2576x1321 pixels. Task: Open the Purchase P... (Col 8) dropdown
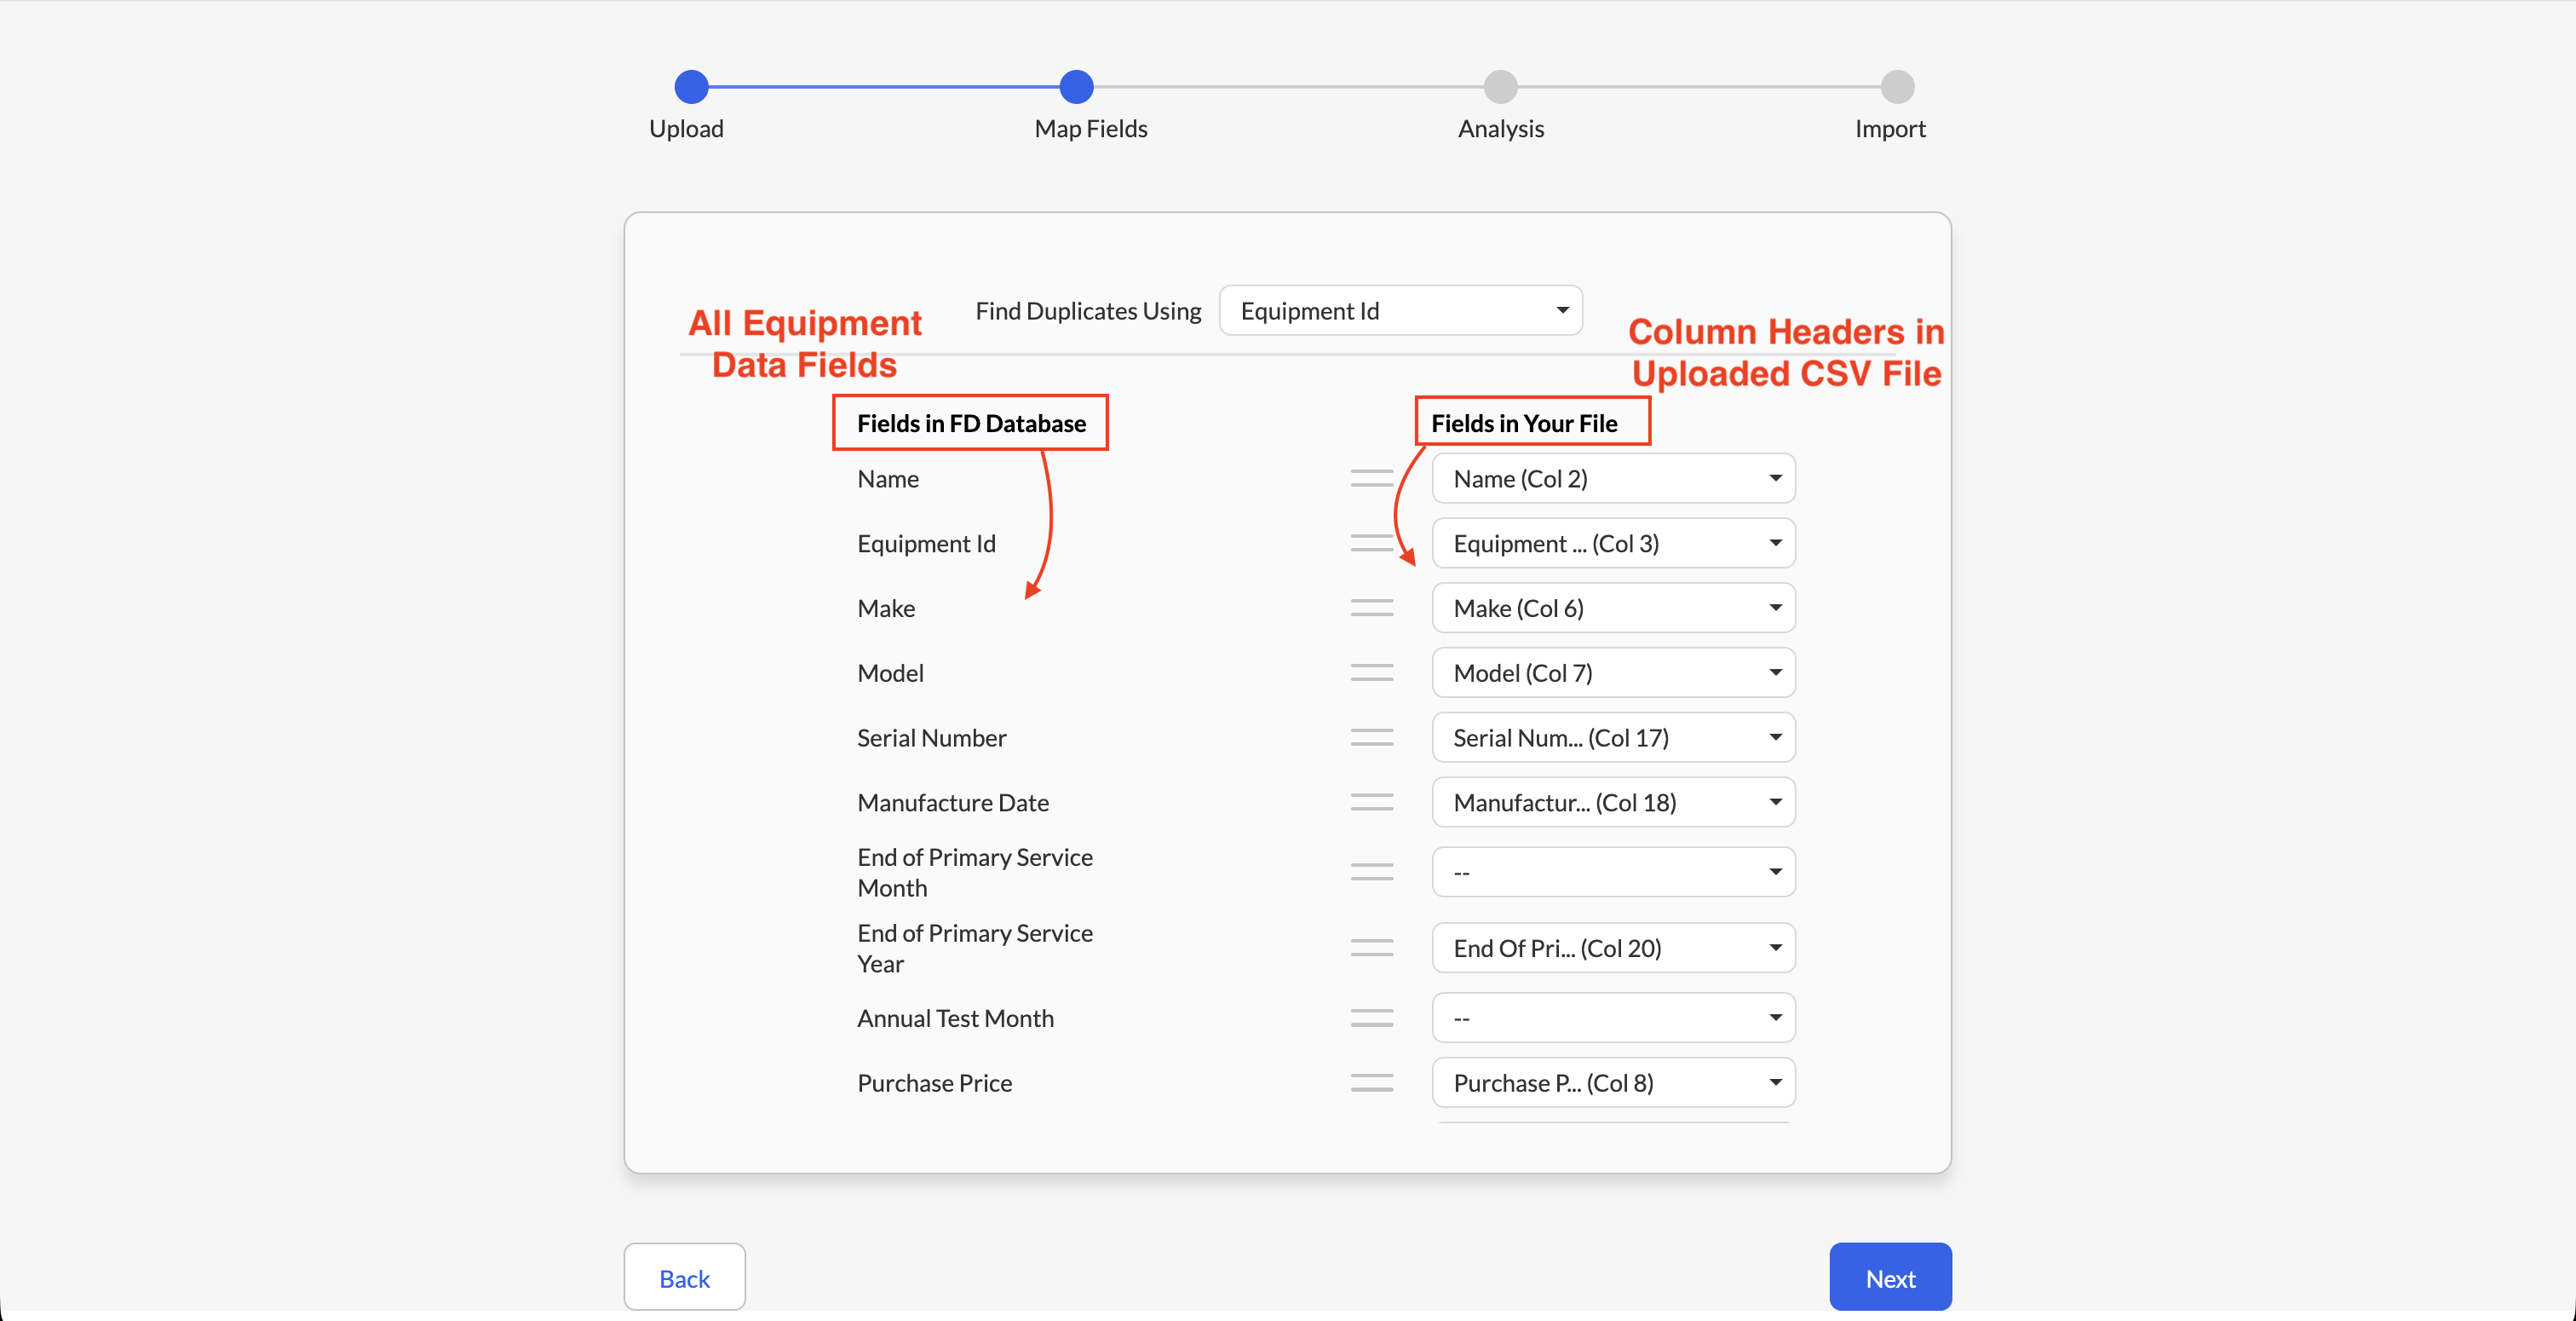click(1613, 1083)
